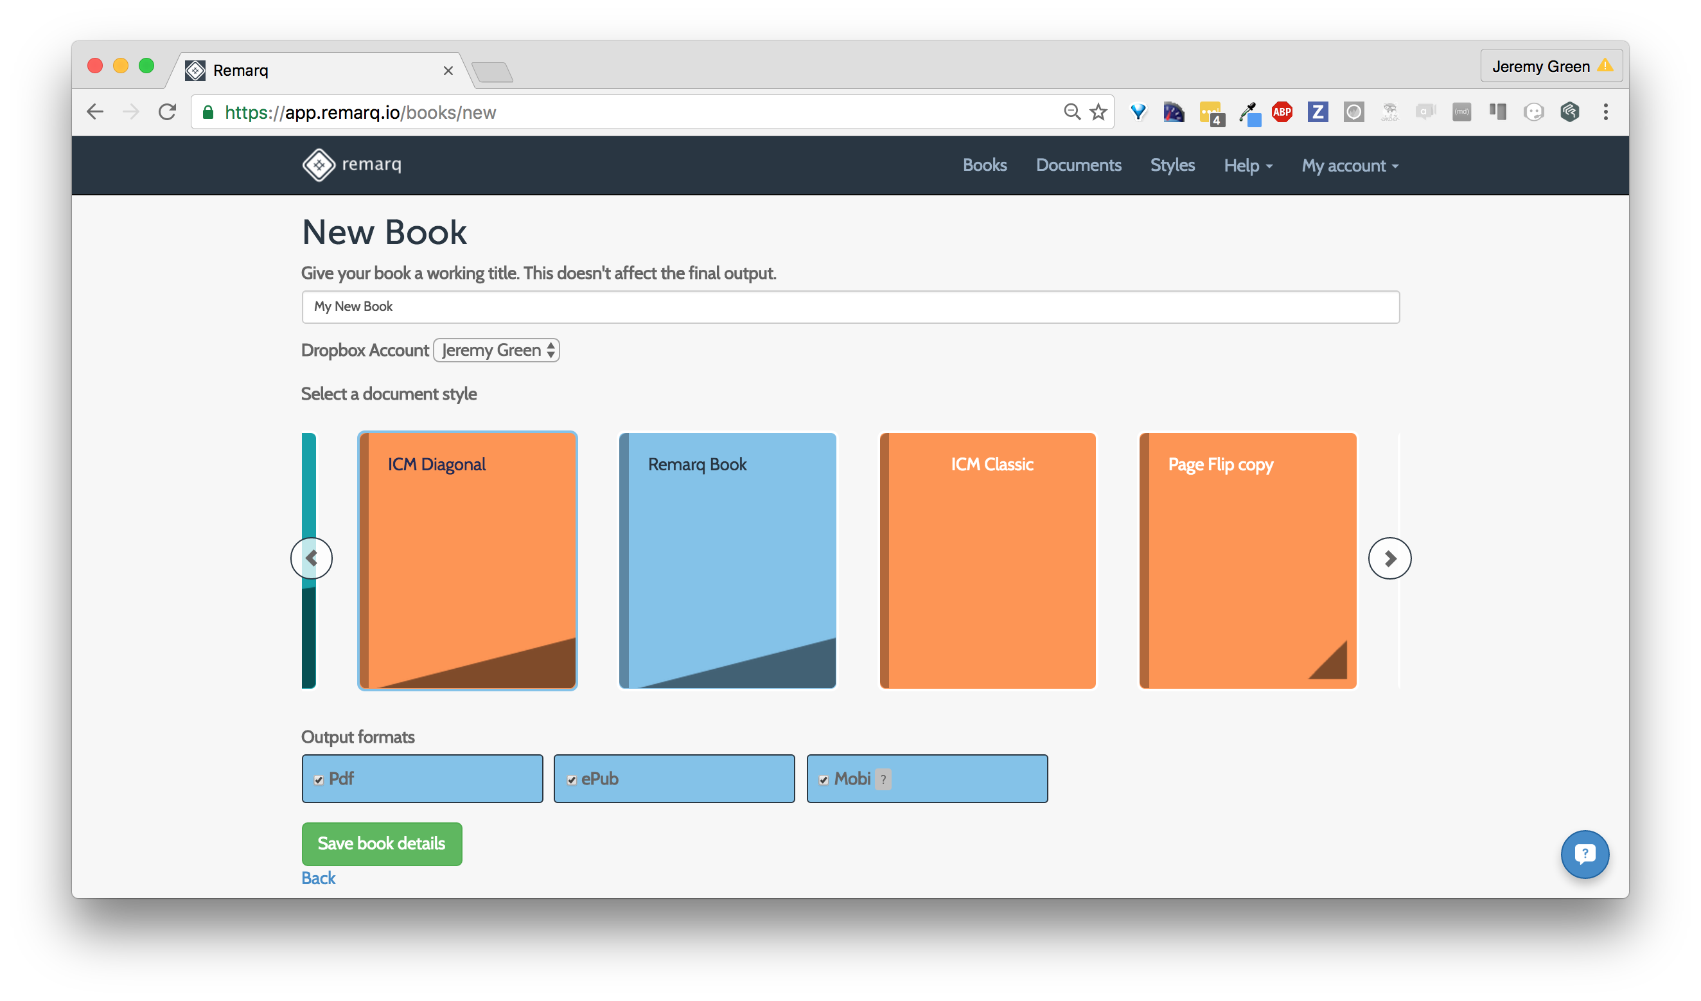Screen dimensions: 1701x1001
Task: Go back with the browser back arrow
Action: tap(95, 112)
